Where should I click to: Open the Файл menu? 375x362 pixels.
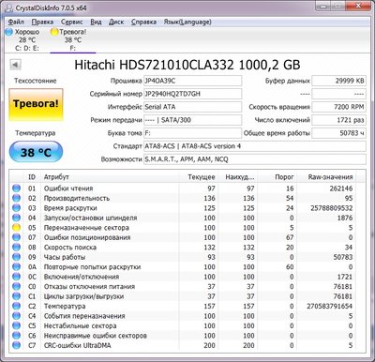click(16, 22)
